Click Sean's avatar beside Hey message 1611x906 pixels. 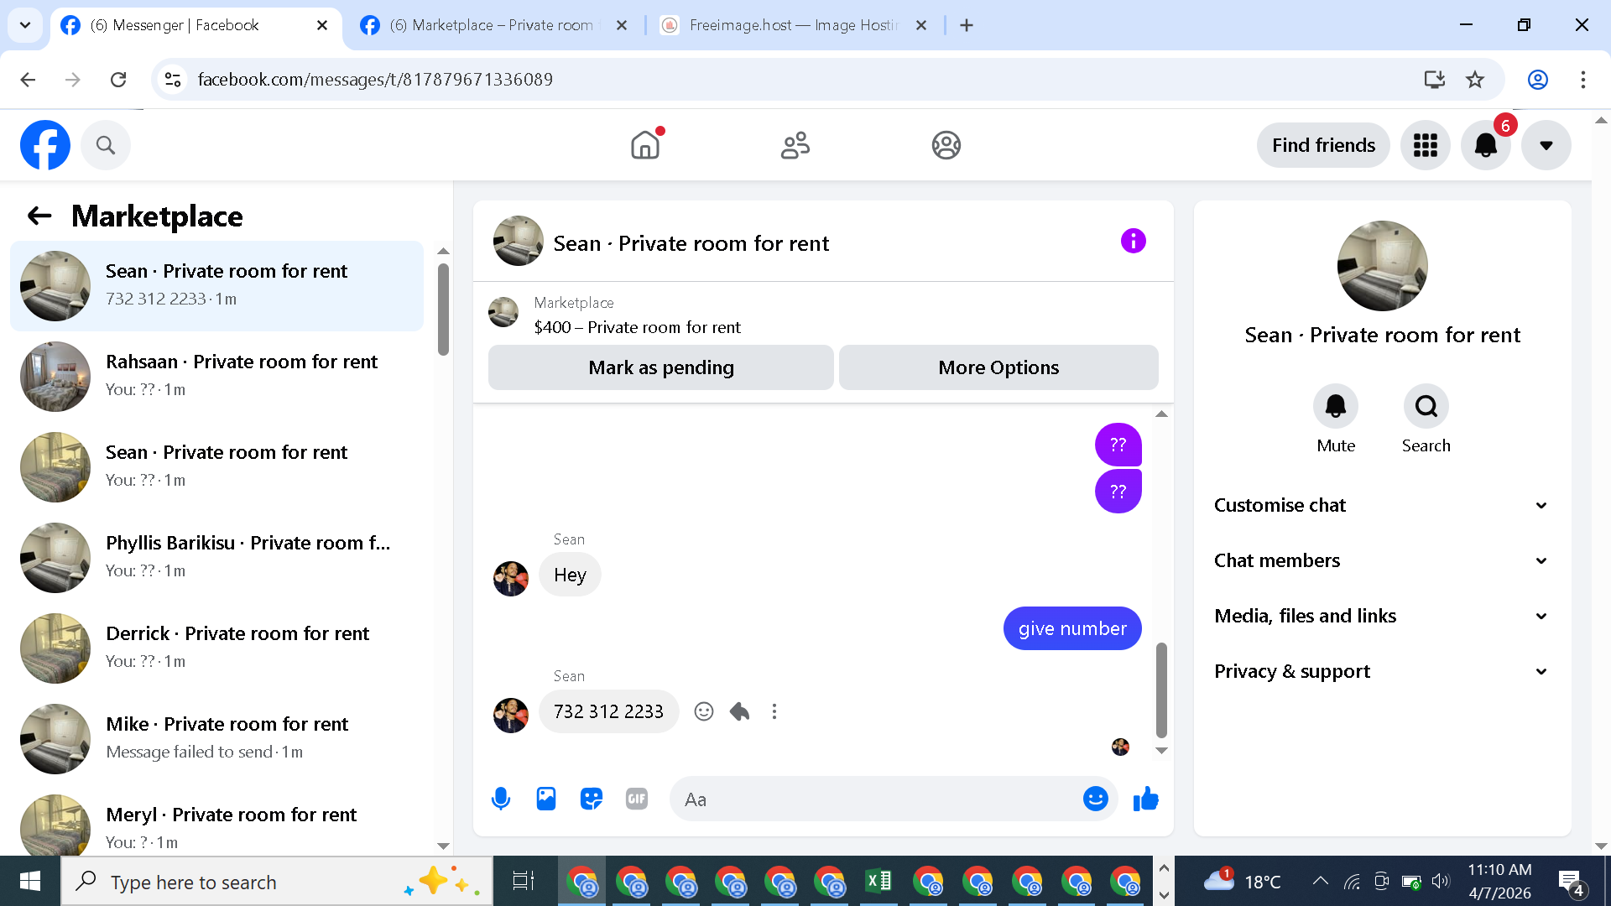click(511, 578)
